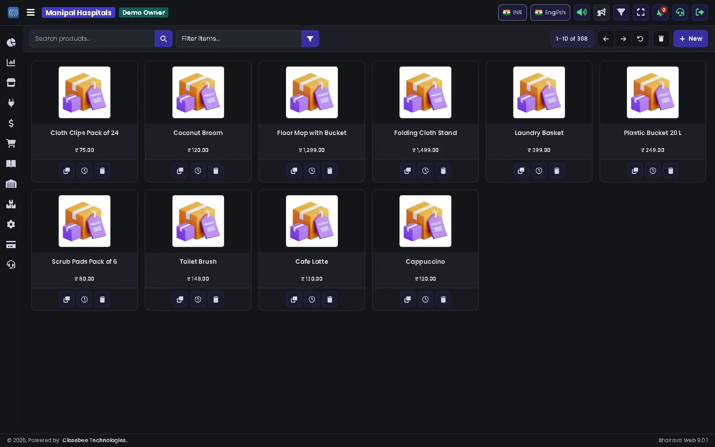715x447 pixels.
Task: Open the warehouse sidebar icon
Action: click(x=11, y=184)
